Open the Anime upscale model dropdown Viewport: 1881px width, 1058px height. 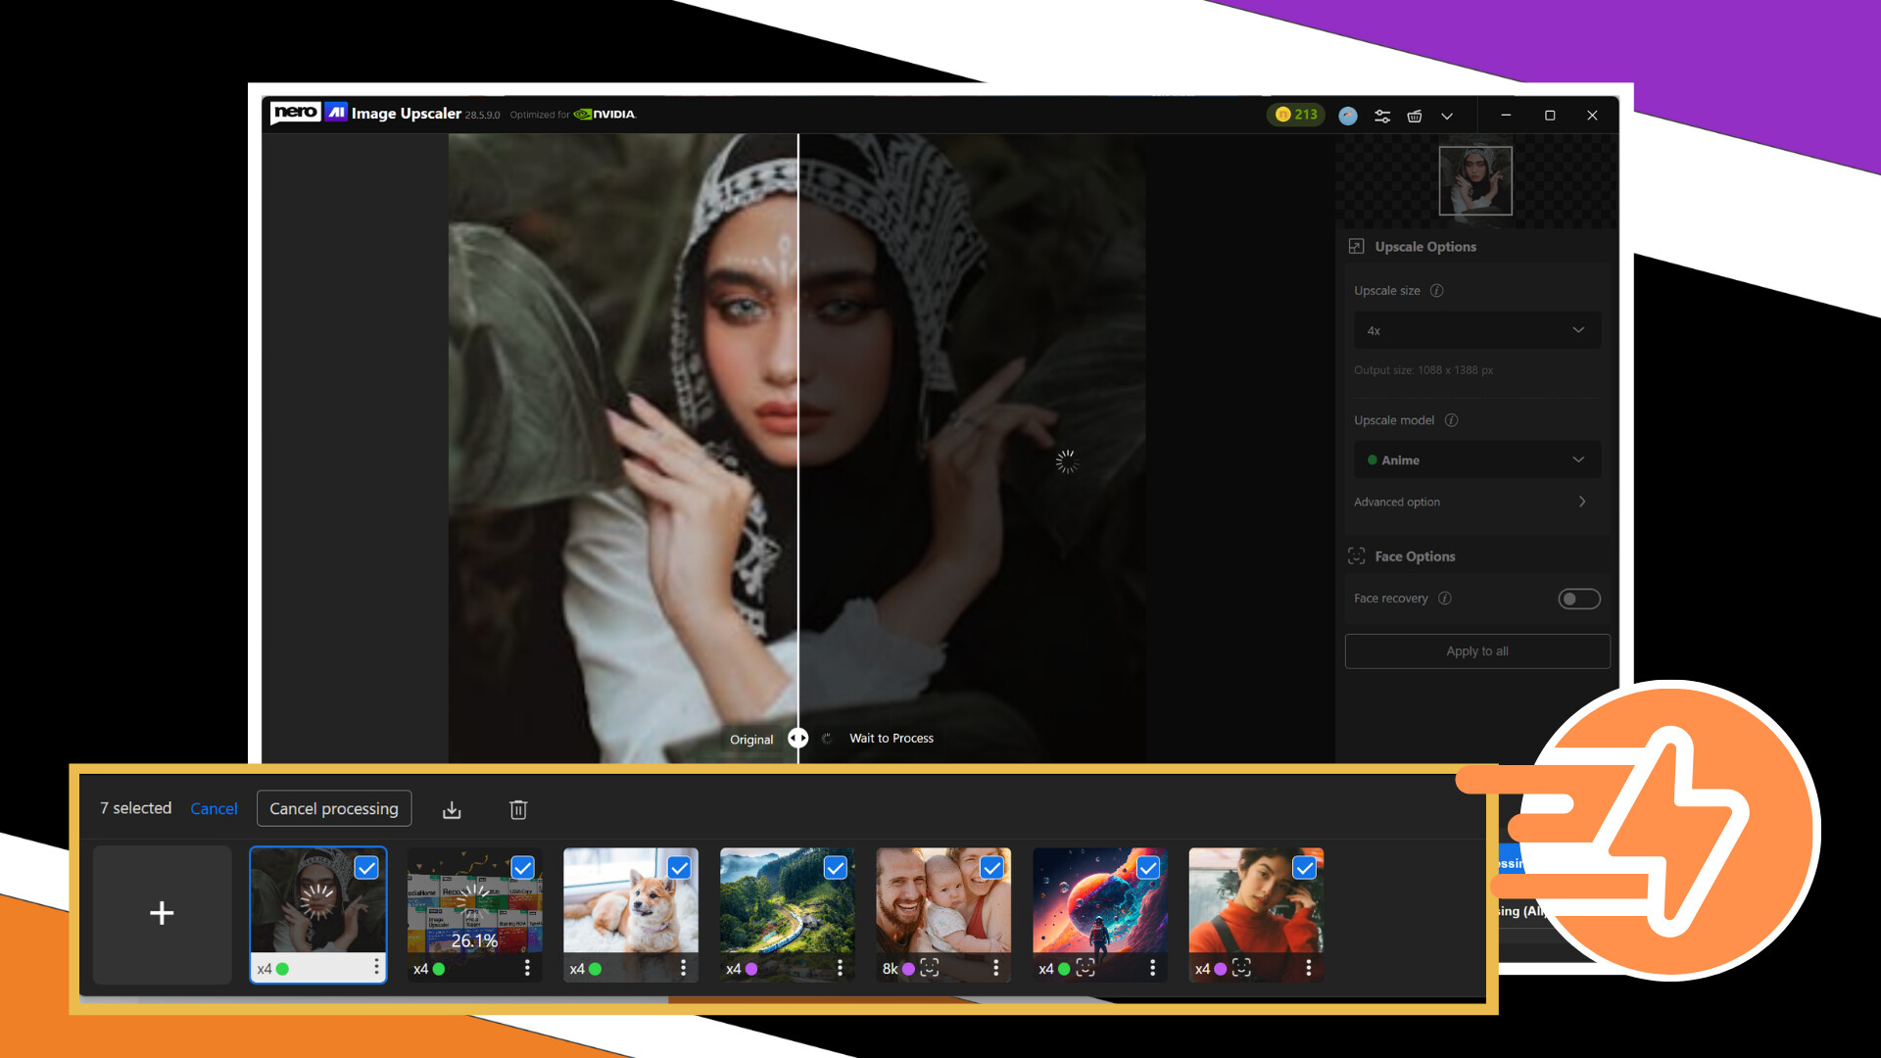pos(1476,459)
